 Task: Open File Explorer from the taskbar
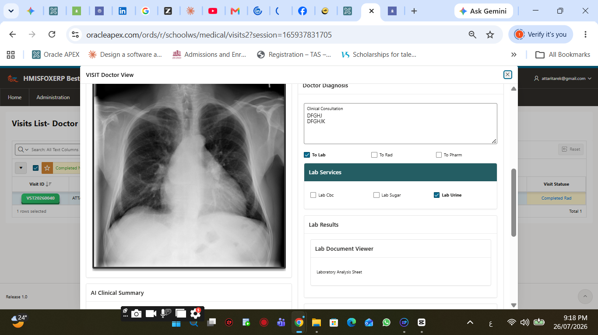(317, 323)
